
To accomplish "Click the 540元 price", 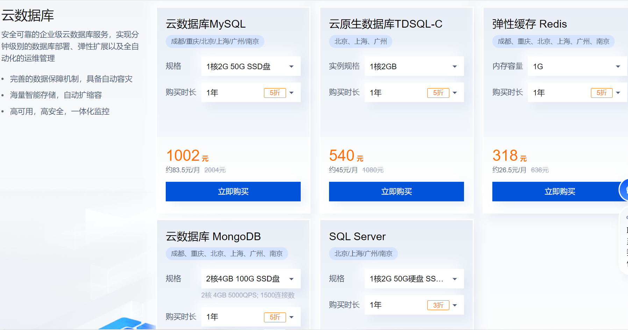I will click(346, 156).
